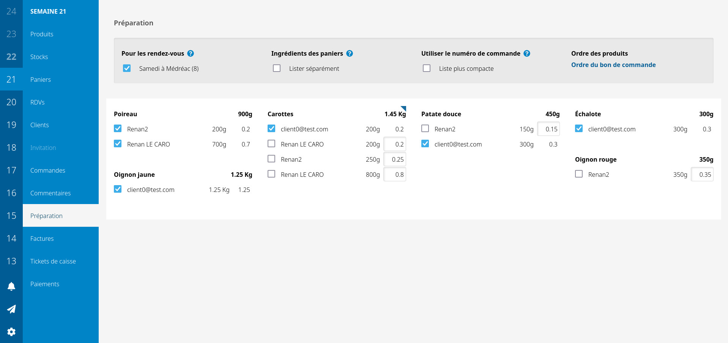Screen dimensions: 728x343
Task: Open Ordre du bon de commande selector
Action: click(613, 65)
